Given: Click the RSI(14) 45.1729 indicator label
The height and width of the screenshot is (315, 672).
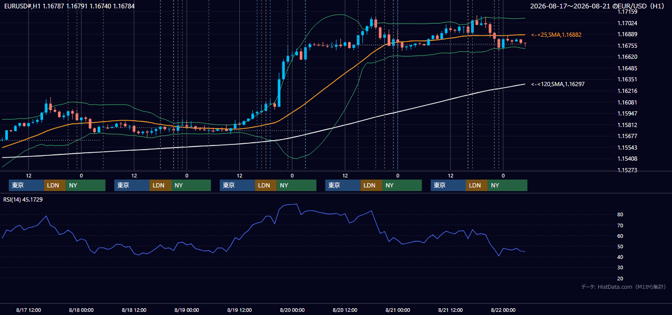Looking at the screenshot, I should click(x=23, y=199).
